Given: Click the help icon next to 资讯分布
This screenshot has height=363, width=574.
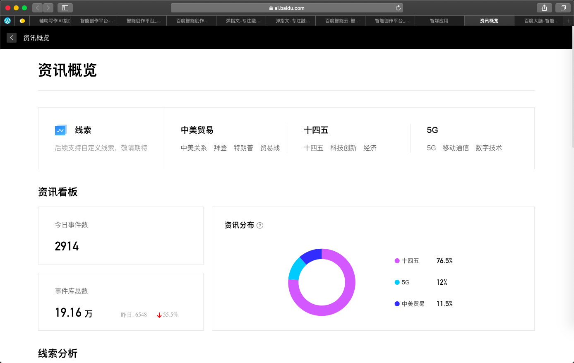Looking at the screenshot, I should 260,226.
